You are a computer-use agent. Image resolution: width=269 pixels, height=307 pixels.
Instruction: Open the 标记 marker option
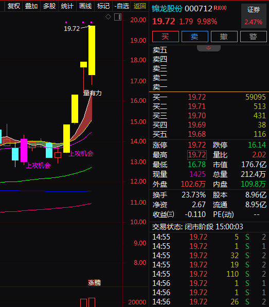click(x=103, y=6)
